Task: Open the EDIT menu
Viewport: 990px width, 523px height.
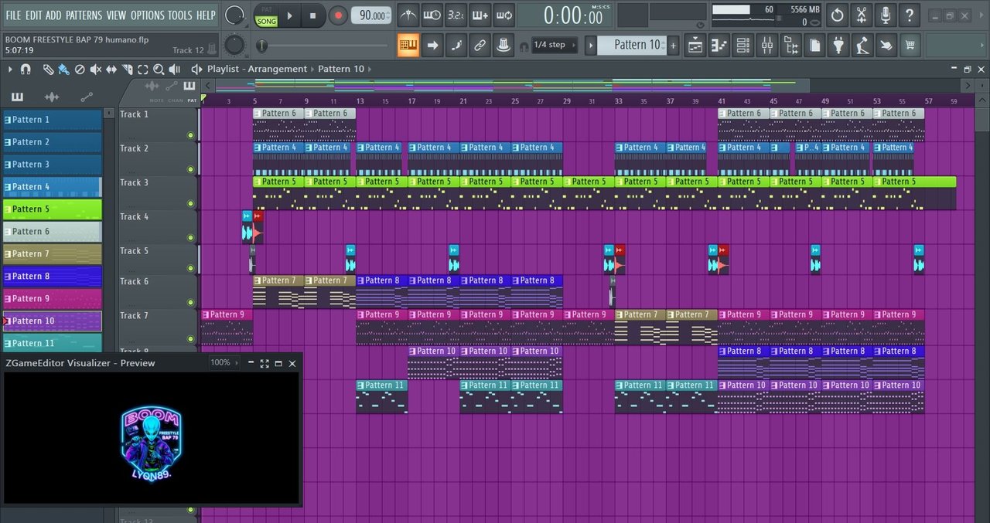Action: 34,15
